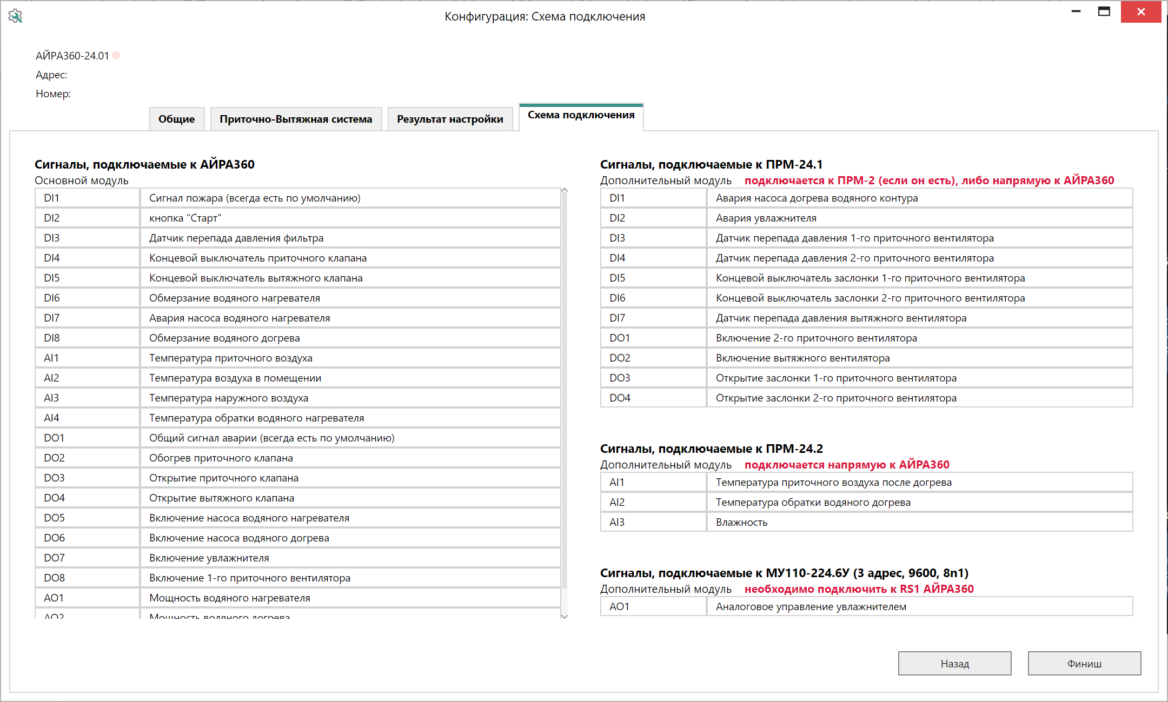
Task: Switch to the Общие tab
Action: coord(176,119)
